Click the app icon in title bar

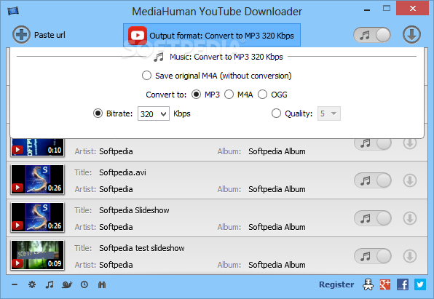(13, 11)
